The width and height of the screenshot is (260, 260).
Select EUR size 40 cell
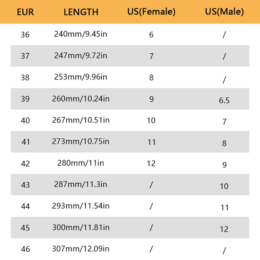point(25,121)
